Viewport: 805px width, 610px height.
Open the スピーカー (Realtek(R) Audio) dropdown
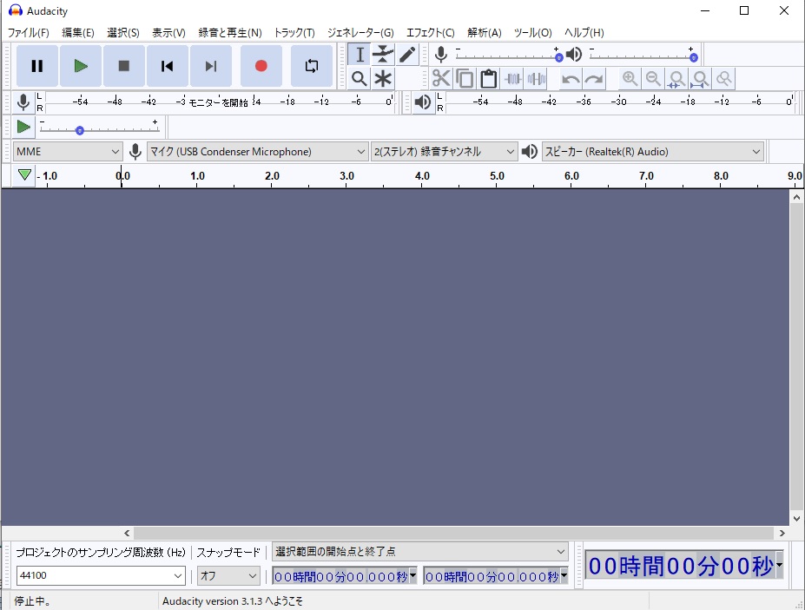point(652,151)
